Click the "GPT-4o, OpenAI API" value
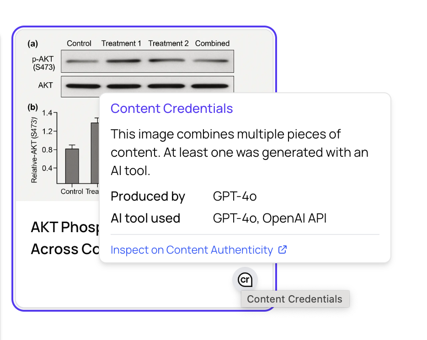This screenshot has width=427, height=340. tap(270, 218)
